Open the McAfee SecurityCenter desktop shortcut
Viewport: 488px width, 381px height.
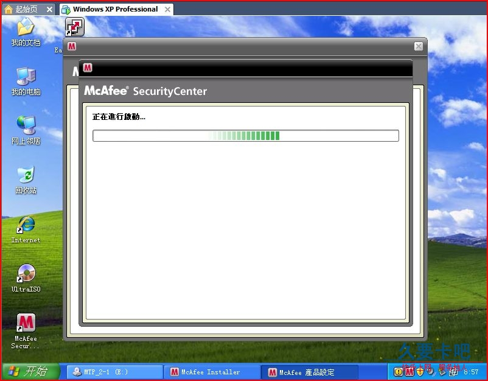(26, 331)
